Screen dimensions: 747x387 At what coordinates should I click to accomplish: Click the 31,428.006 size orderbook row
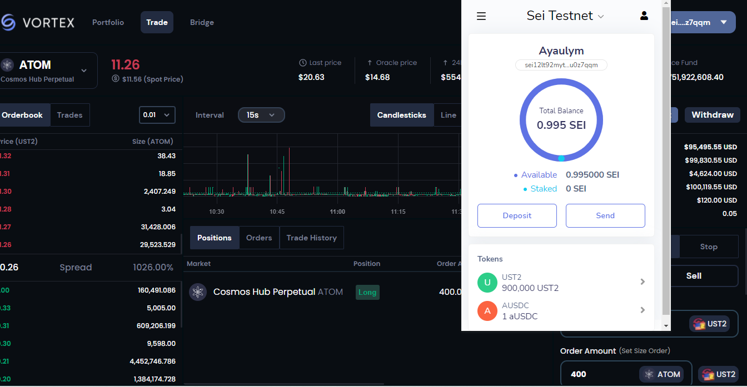89,227
